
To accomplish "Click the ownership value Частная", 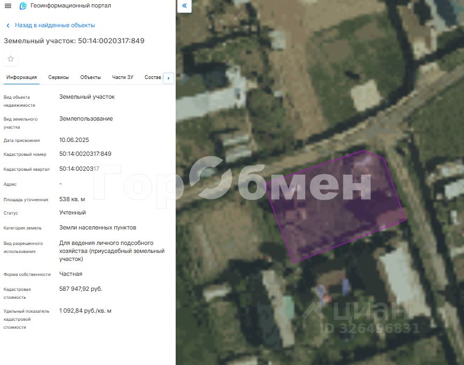I will click(70, 274).
